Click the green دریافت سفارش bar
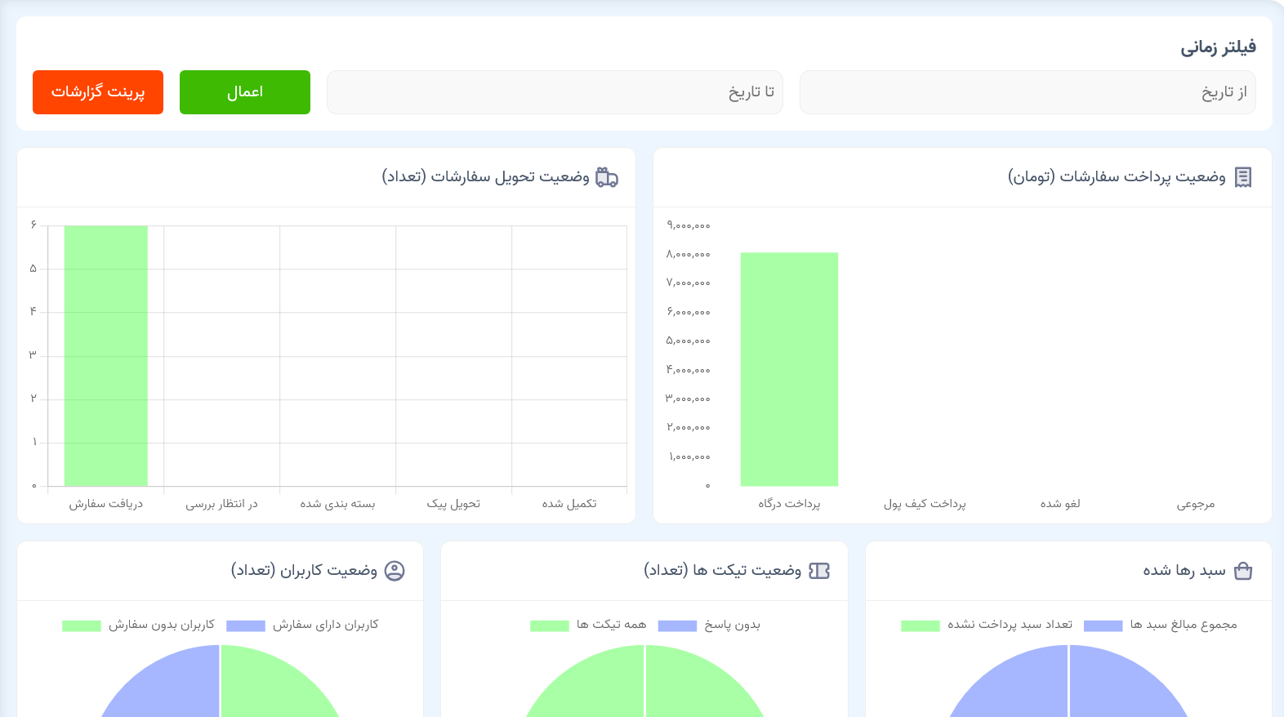 pos(106,355)
